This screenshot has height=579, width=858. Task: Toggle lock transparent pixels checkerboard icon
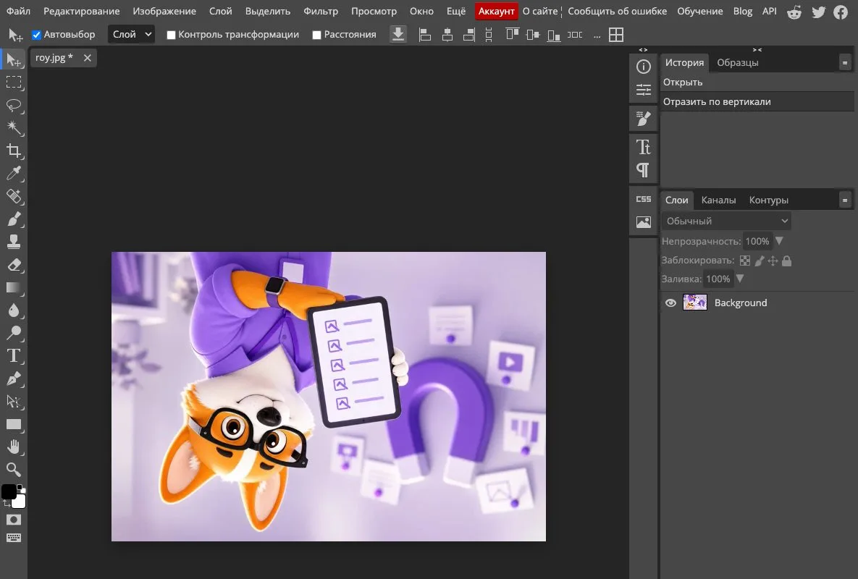tap(745, 261)
